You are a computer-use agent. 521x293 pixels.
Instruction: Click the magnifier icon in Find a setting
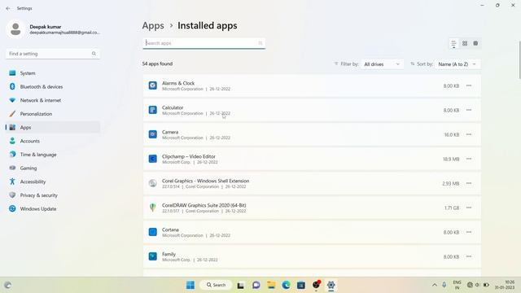coord(94,54)
